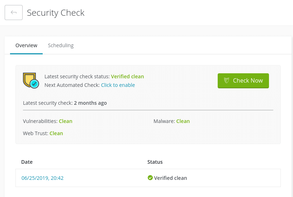Screen dimensions: 293x197
Task: Open the 06/25/2019, 20:42 check report
Action: point(42,178)
